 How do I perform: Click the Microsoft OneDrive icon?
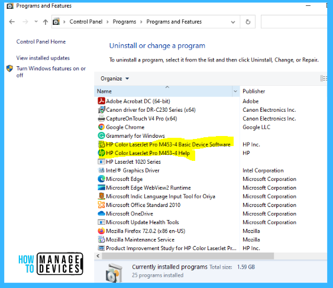point(101,213)
